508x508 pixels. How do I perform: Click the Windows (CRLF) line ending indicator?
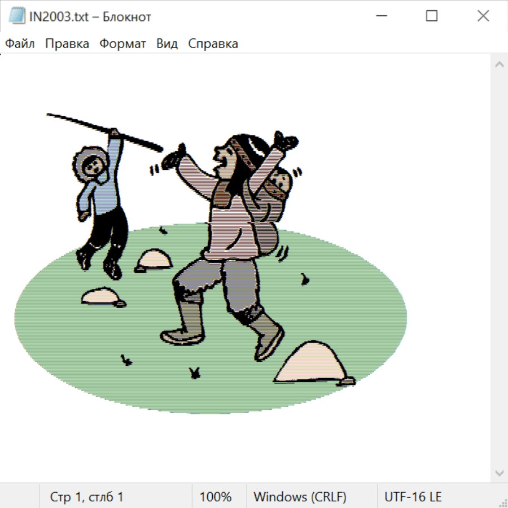click(x=300, y=497)
